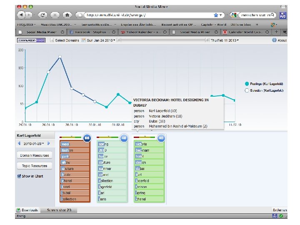Viewport: 300px width, 225px height.
Task: Switch to the Facebook Stephan tab
Action: pos(92,32)
